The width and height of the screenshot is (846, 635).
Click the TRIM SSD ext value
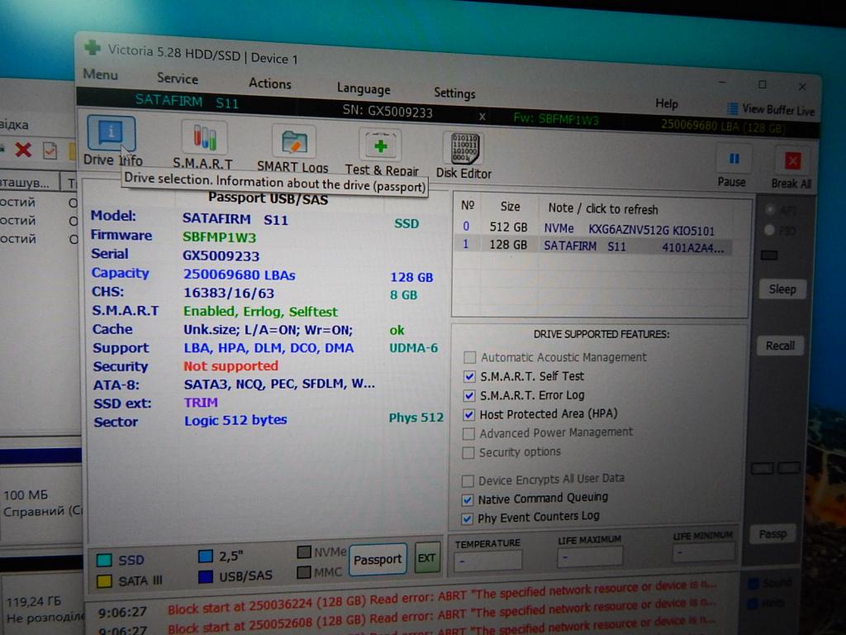[x=201, y=403]
